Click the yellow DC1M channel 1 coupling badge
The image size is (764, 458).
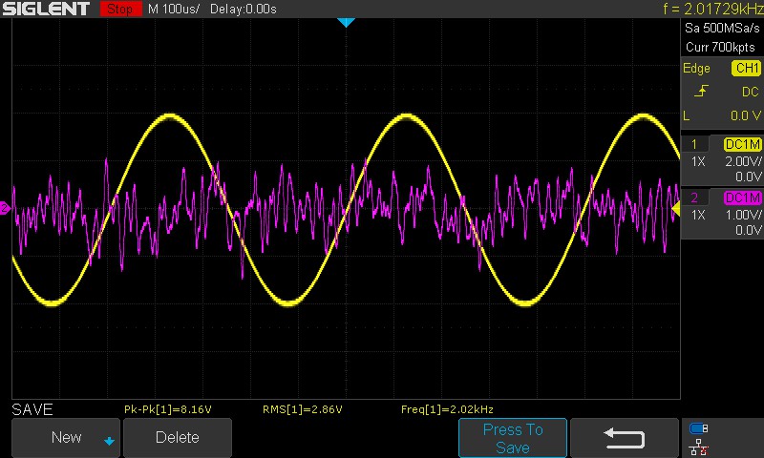[x=743, y=144]
